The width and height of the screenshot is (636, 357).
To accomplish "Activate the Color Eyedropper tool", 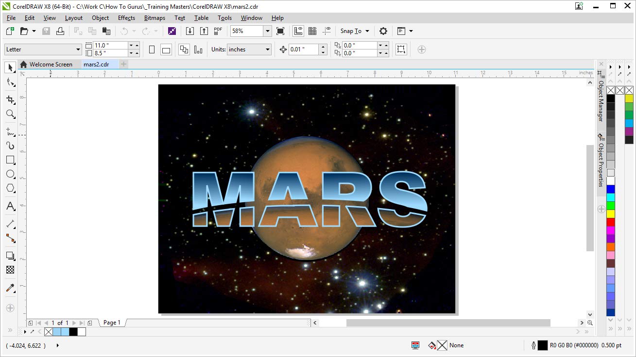I will (10, 288).
